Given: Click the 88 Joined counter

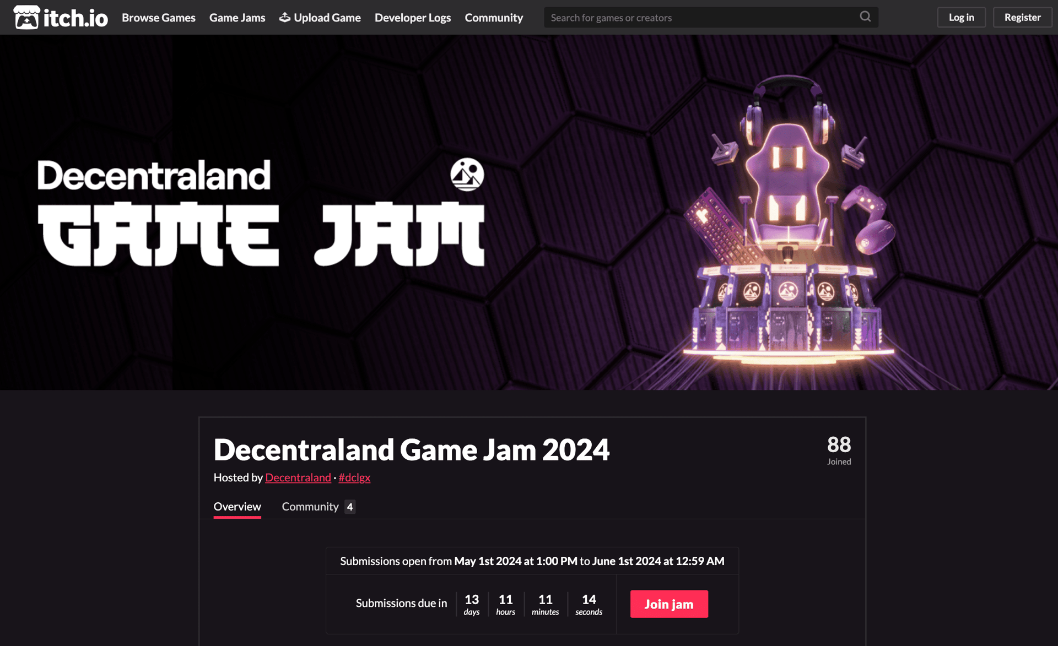Looking at the screenshot, I should [x=839, y=450].
